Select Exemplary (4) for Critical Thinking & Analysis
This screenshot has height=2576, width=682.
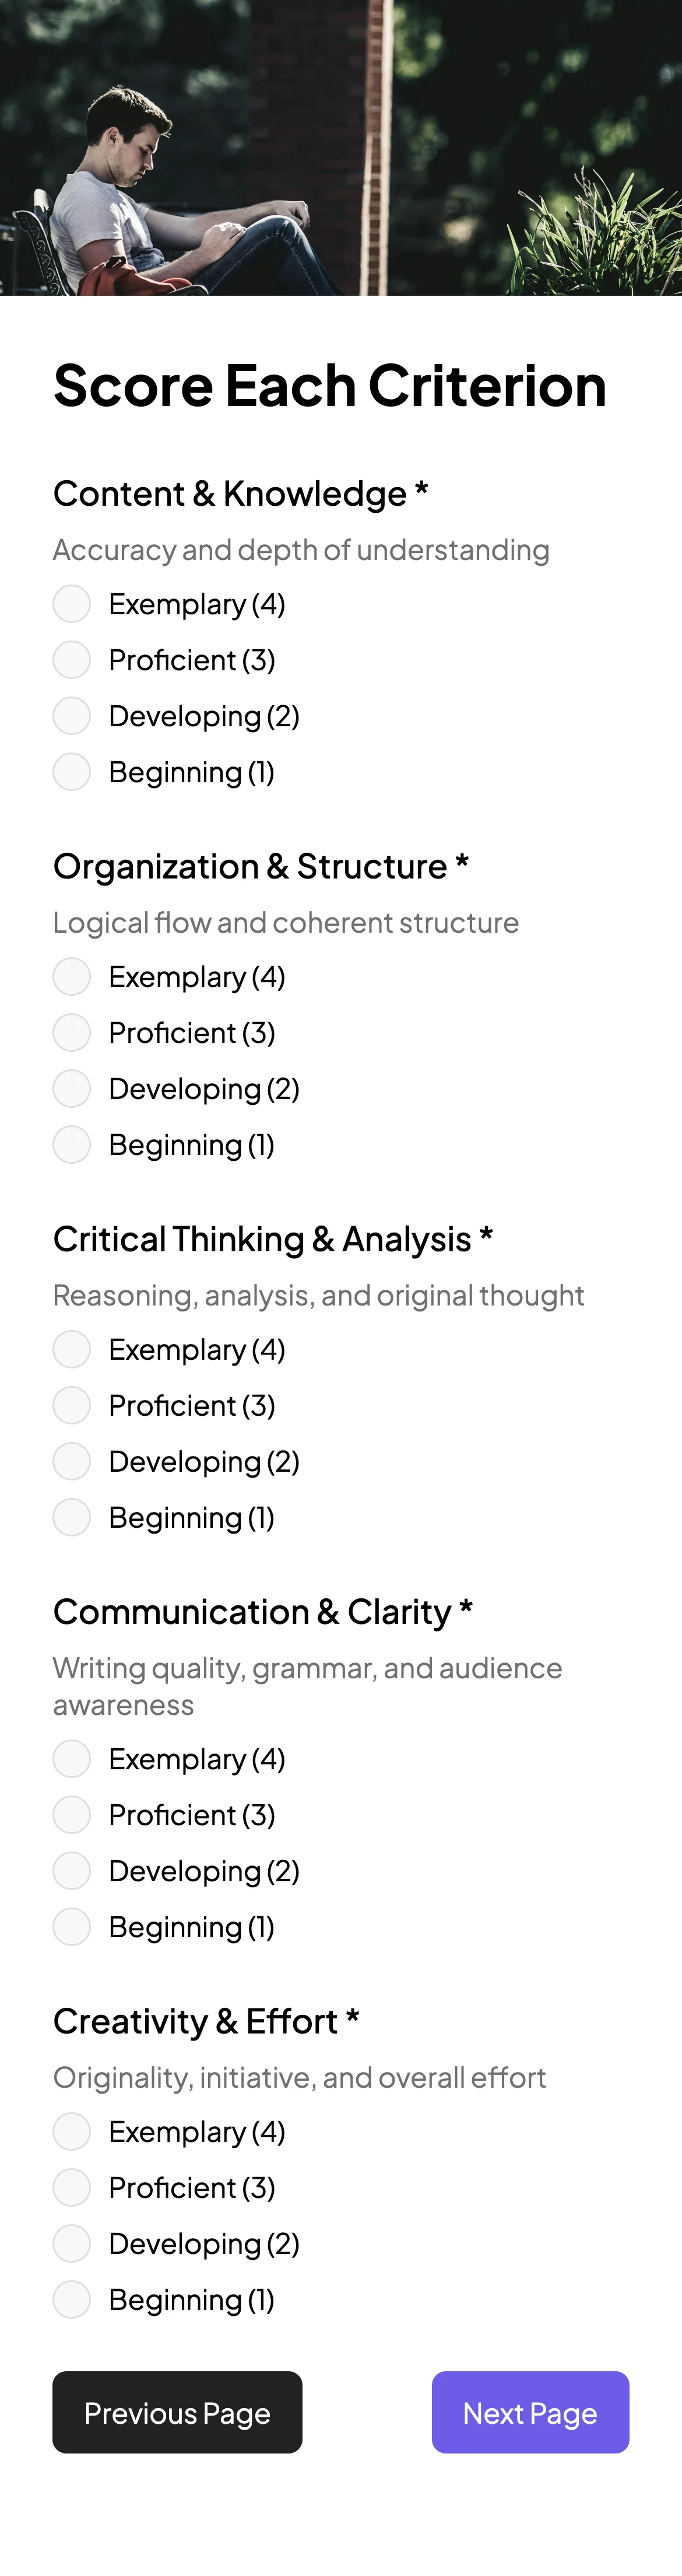pos(71,1349)
